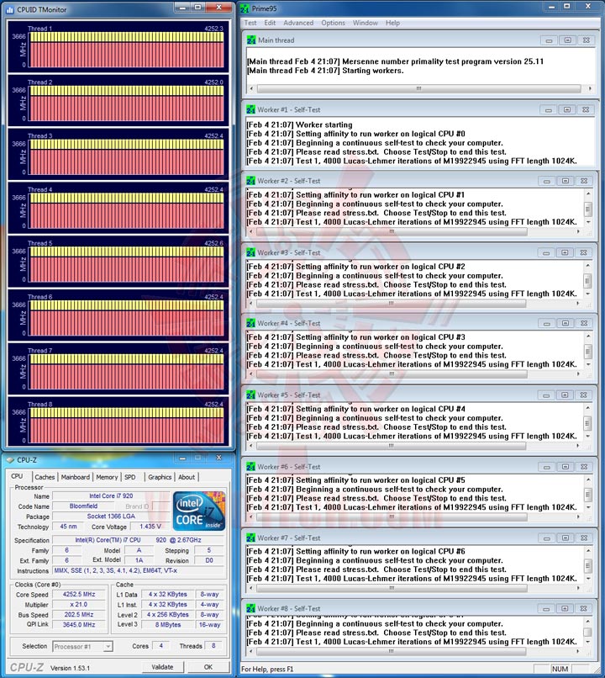The width and height of the screenshot is (605, 678).
Task: Click the Package value Socket 1366 LGA
Action: [x=111, y=516]
